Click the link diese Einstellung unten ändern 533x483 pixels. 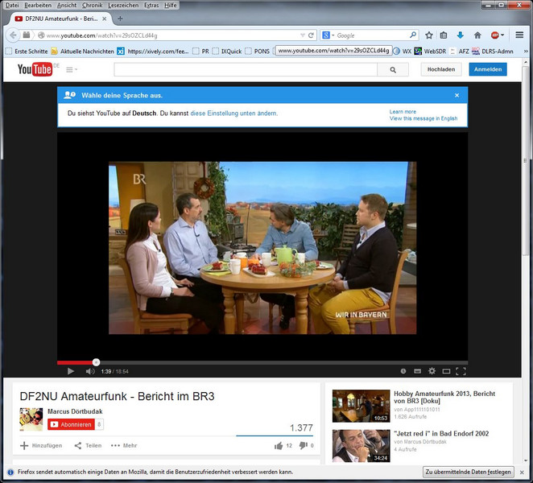(x=233, y=114)
